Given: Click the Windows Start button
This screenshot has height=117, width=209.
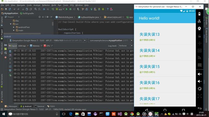Looking at the screenshot, I should [x=4, y=114].
